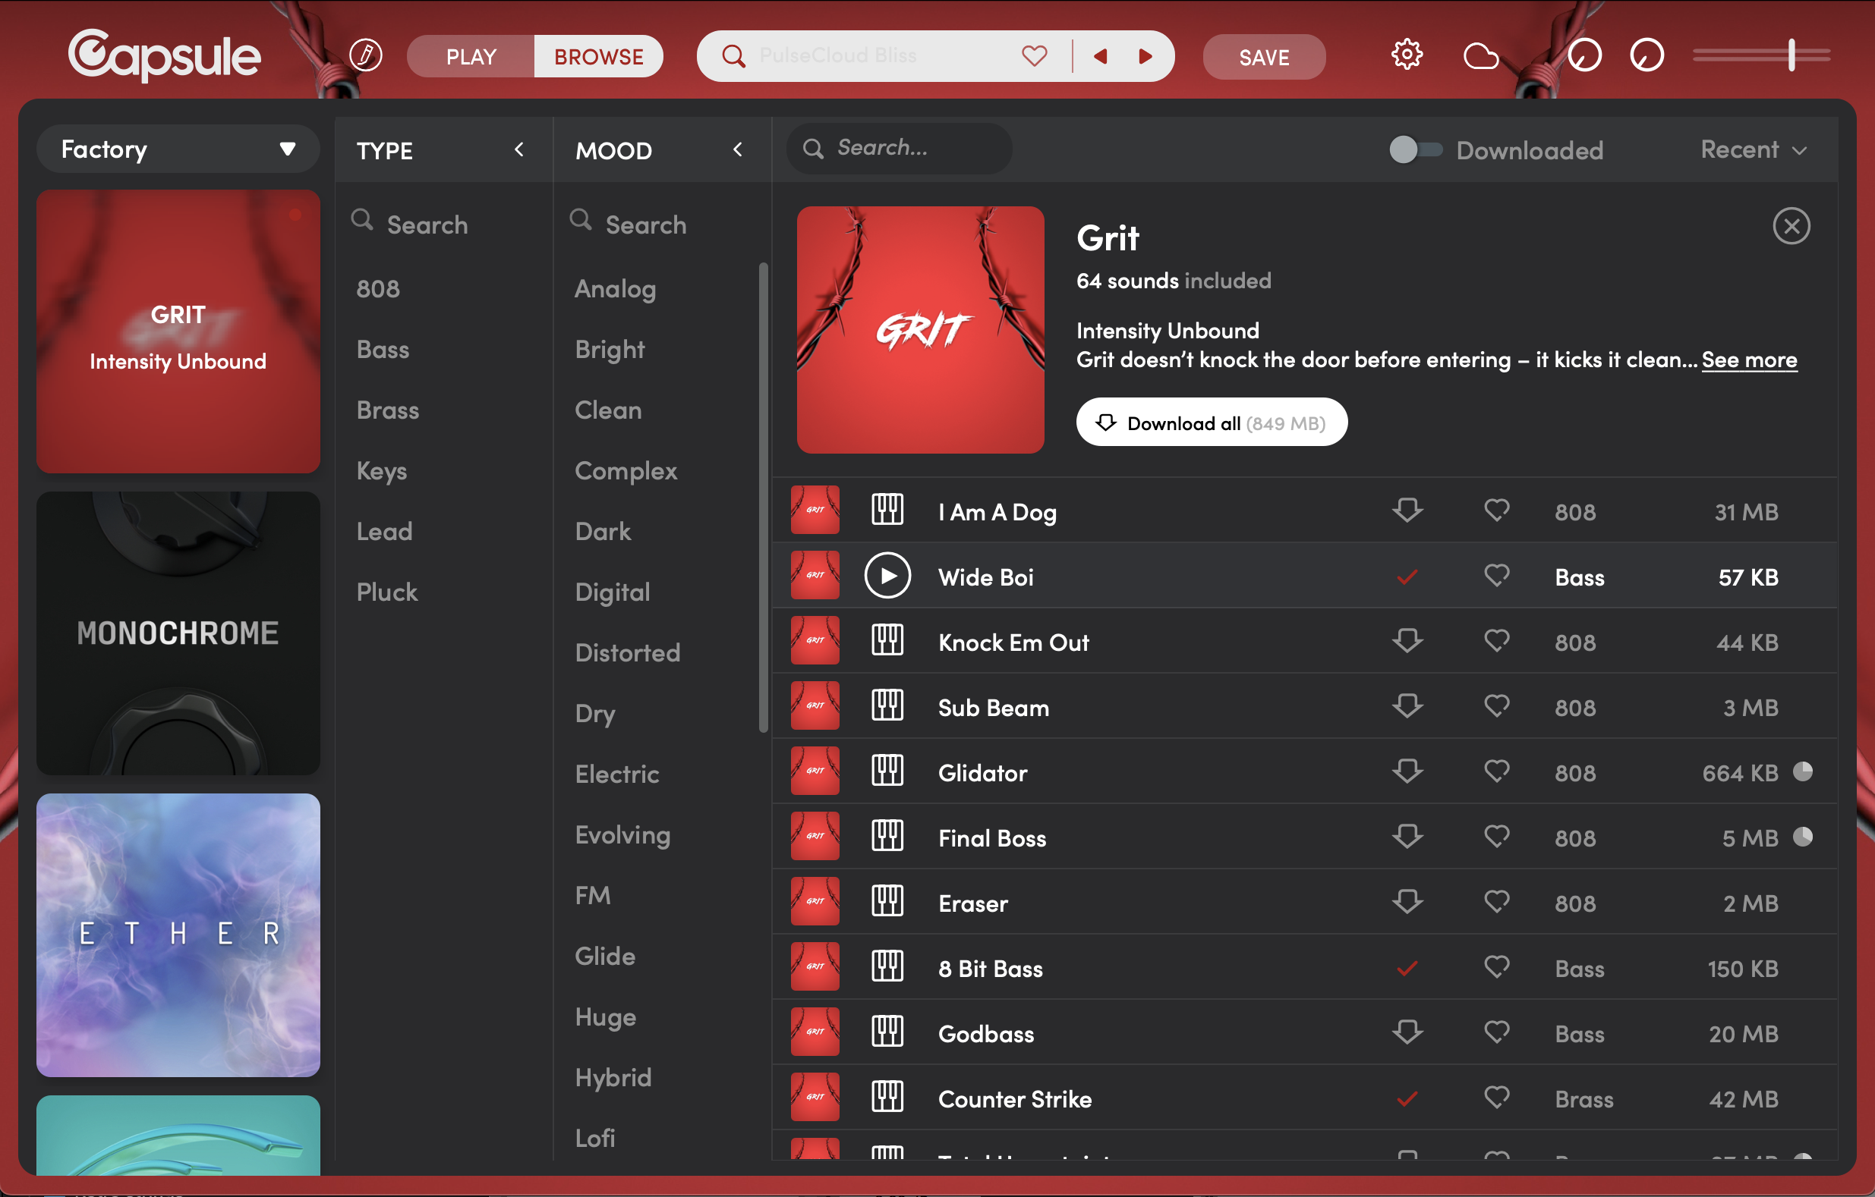
Task: Open the MONOCHROME pack thumbnail
Action: (x=178, y=633)
